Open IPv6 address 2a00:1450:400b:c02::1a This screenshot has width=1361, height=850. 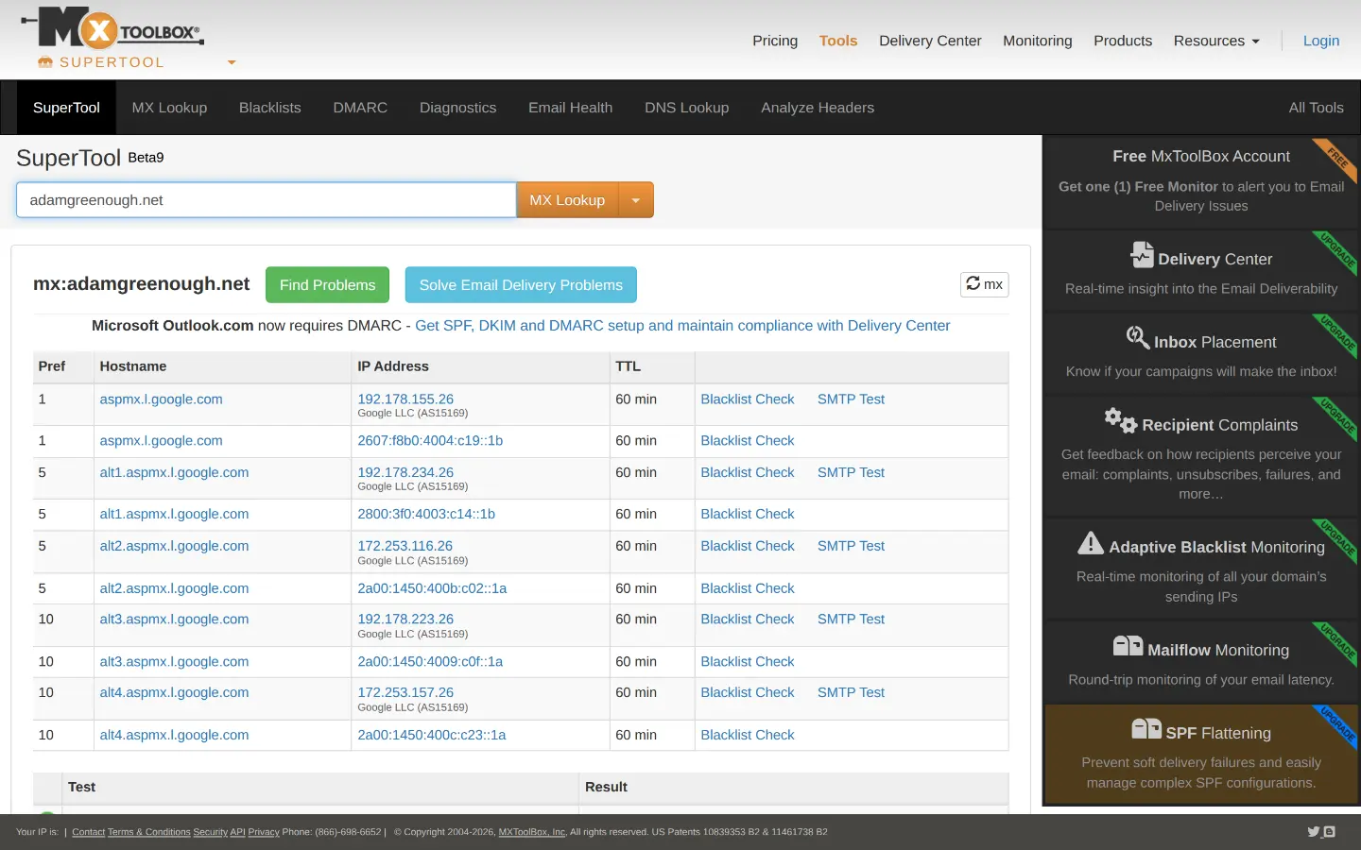[x=432, y=588]
